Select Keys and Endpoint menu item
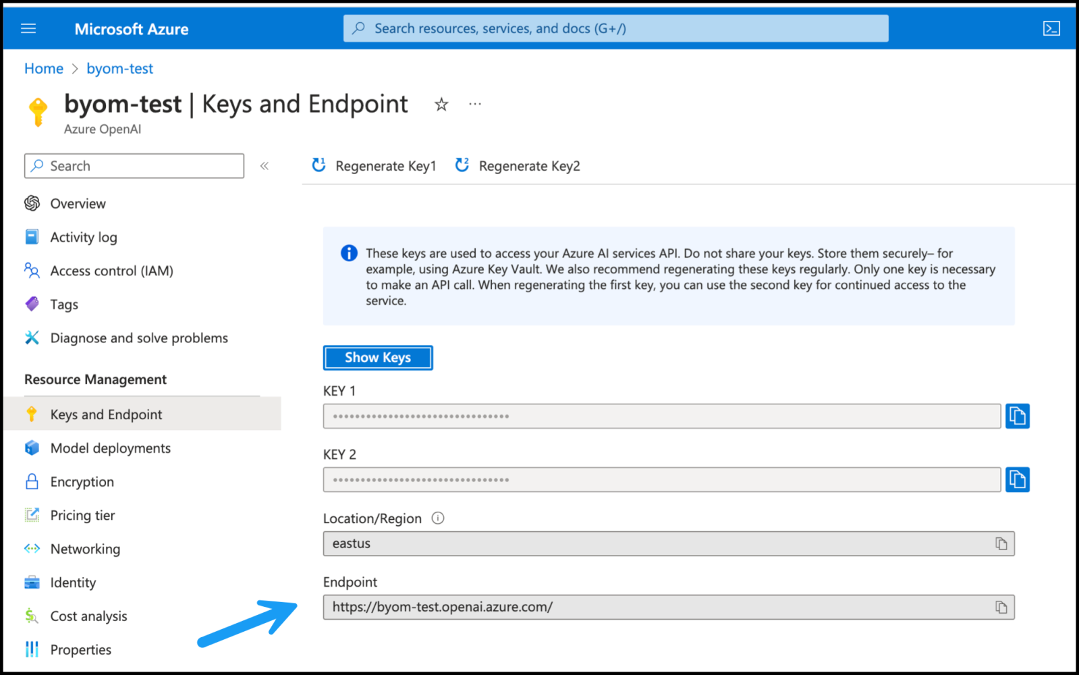Viewport: 1079px width, 675px height. click(142, 414)
